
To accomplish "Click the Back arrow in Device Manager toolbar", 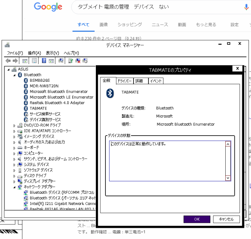I will 8,61.
